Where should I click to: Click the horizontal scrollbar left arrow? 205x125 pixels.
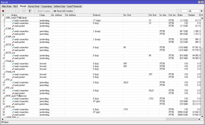click(x=3, y=119)
